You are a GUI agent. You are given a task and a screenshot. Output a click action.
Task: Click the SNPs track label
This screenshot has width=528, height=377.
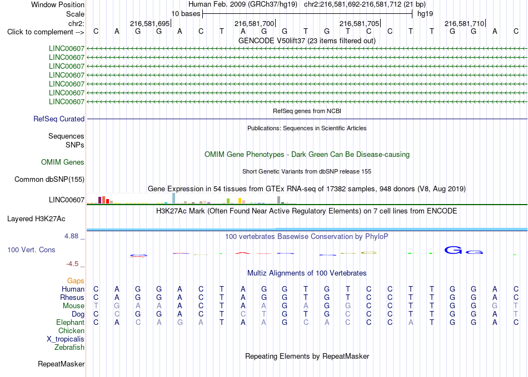75,145
